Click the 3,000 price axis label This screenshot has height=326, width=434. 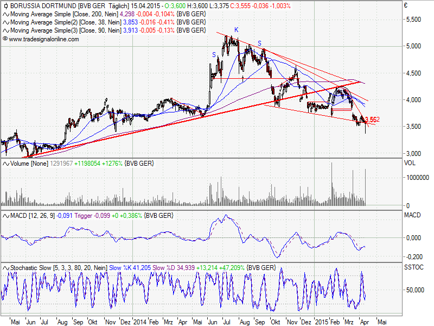tap(413, 154)
